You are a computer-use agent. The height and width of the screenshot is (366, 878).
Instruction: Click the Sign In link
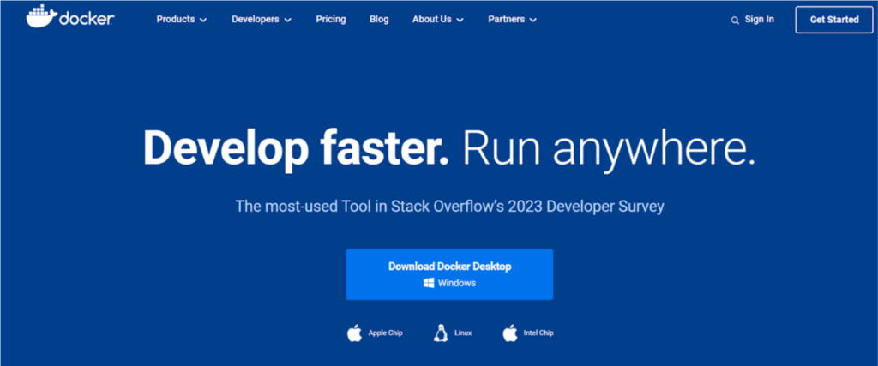coord(760,20)
